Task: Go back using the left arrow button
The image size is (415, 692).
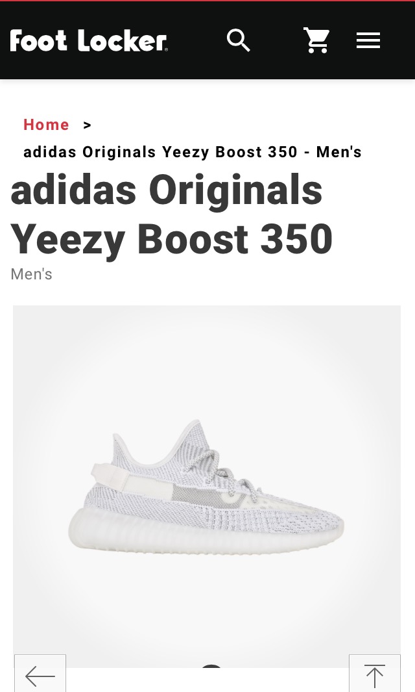Action: 40,673
